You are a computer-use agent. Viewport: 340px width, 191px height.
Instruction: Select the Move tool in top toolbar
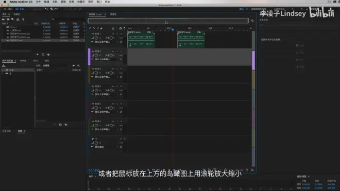46,9
